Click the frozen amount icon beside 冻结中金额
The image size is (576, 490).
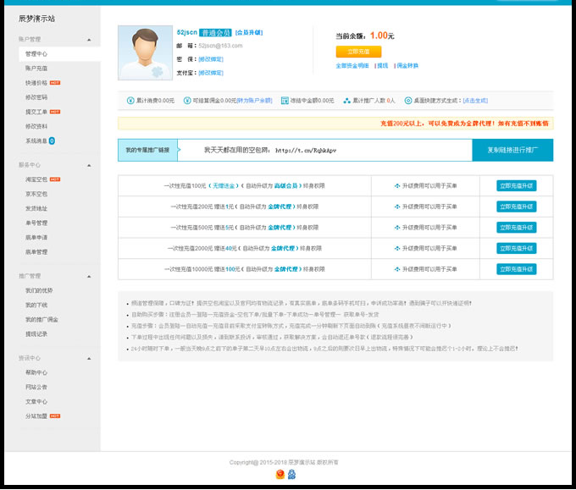(285, 100)
